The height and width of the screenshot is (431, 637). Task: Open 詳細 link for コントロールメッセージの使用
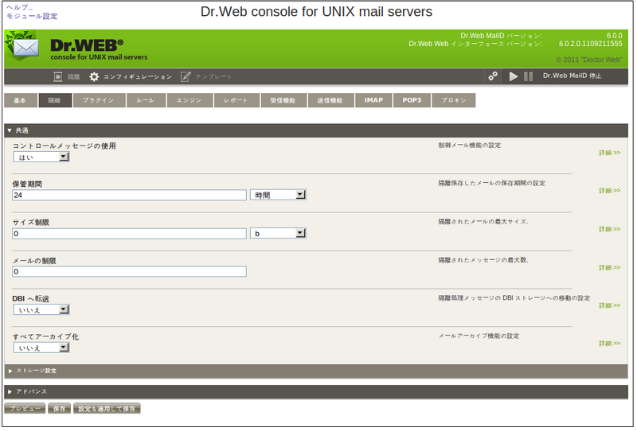point(609,153)
